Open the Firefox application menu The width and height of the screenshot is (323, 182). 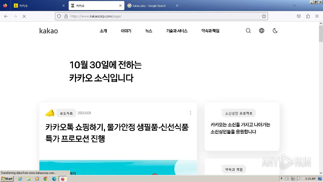[x=317, y=16]
